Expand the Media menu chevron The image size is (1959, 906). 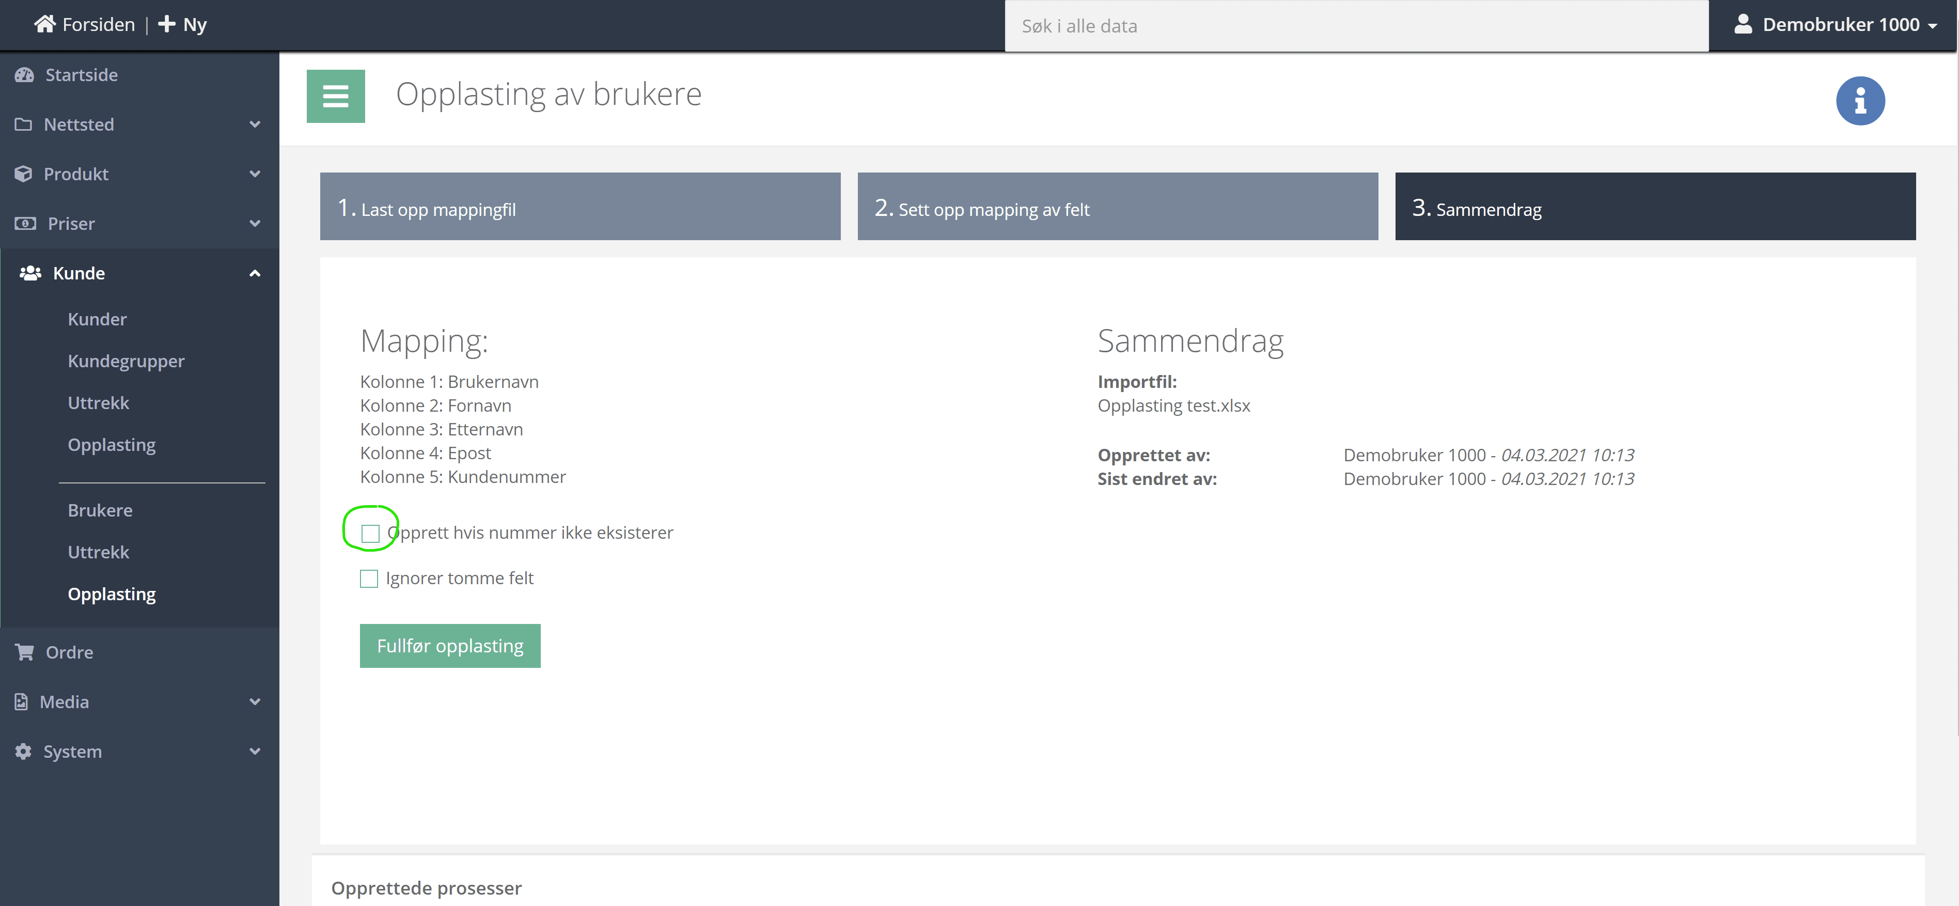[255, 701]
